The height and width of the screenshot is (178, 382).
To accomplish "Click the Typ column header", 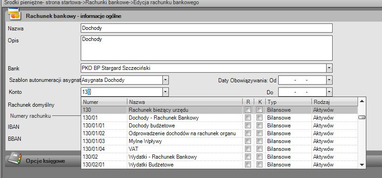I will pyautogui.click(x=288, y=102).
